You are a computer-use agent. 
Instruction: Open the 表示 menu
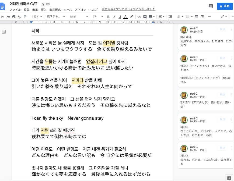point(35,10)
